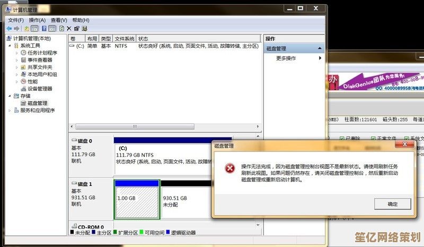Sort by the 状态 column header
This screenshot has width=424, height=247.
[198, 38]
